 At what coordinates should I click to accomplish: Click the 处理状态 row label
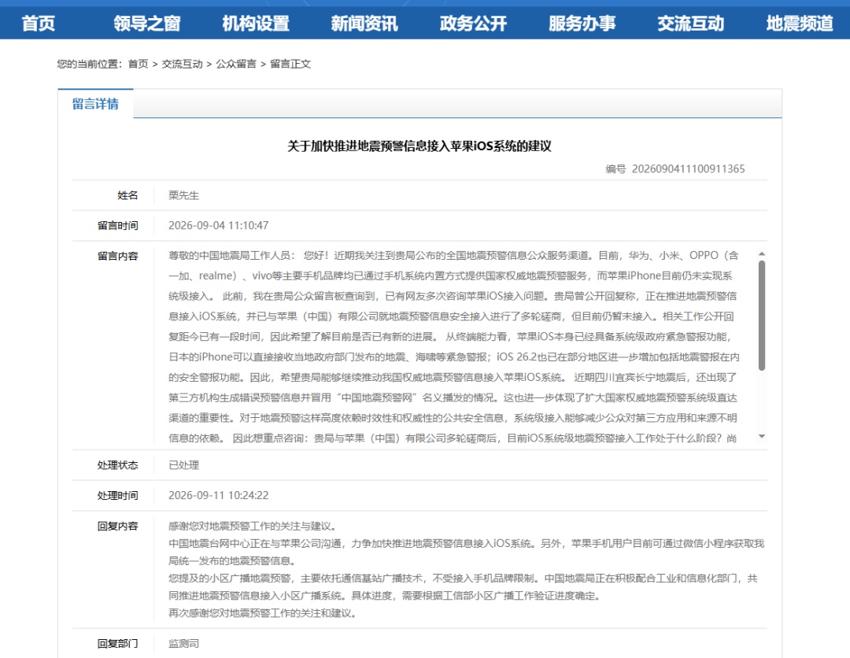117,465
